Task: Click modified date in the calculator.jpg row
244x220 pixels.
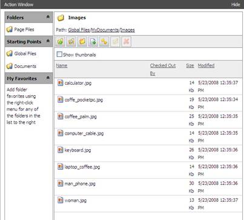Action: click(x=218, y=87)
